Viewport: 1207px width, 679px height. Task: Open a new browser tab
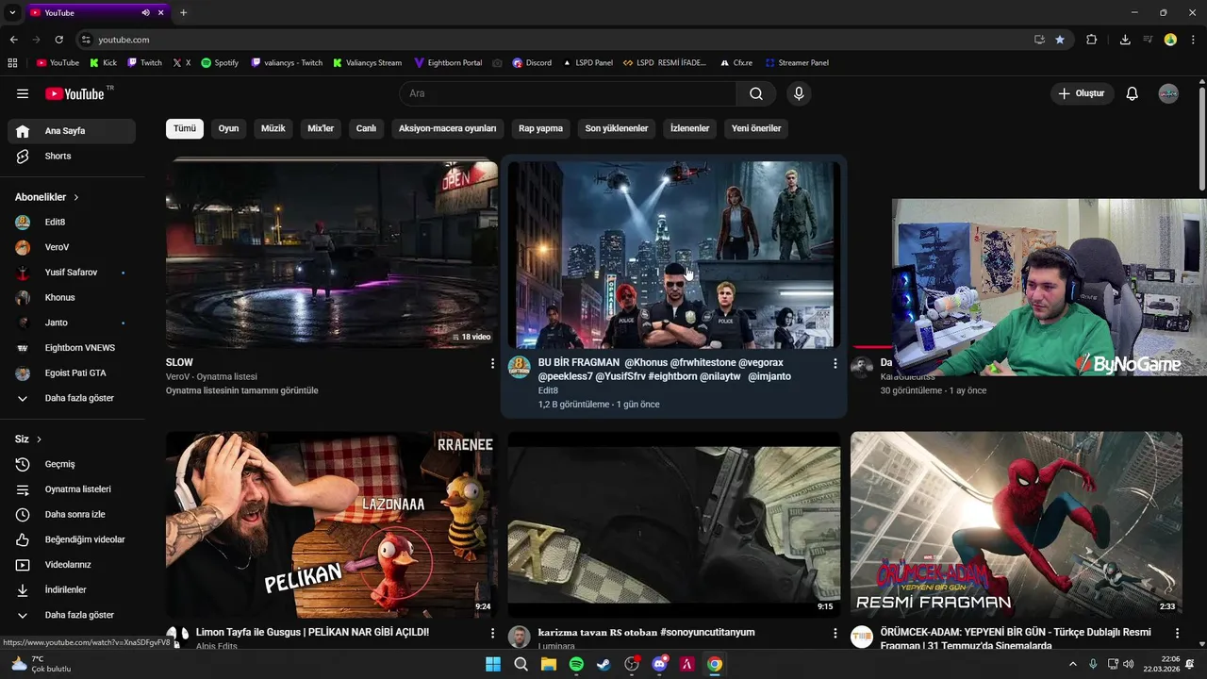[183, 13]
